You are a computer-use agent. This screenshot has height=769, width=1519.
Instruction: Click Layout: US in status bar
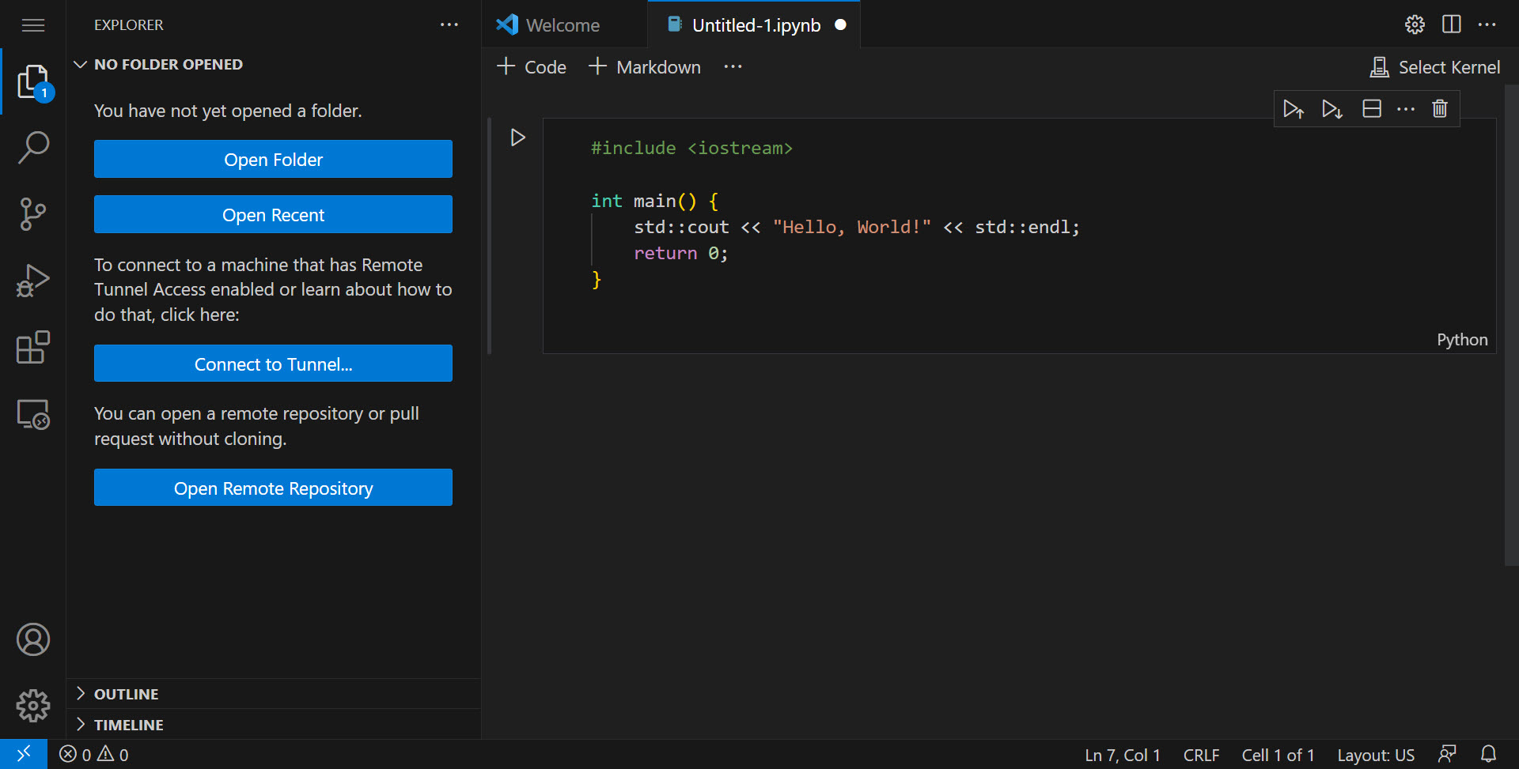pyautogui.click(x=1376, y=755)
